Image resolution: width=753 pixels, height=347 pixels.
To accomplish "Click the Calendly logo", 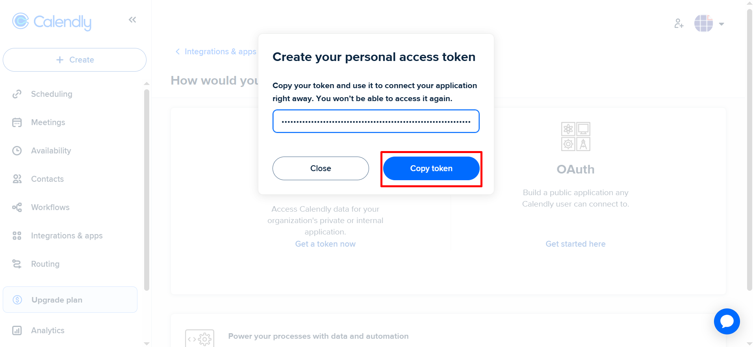I will 52,22.
